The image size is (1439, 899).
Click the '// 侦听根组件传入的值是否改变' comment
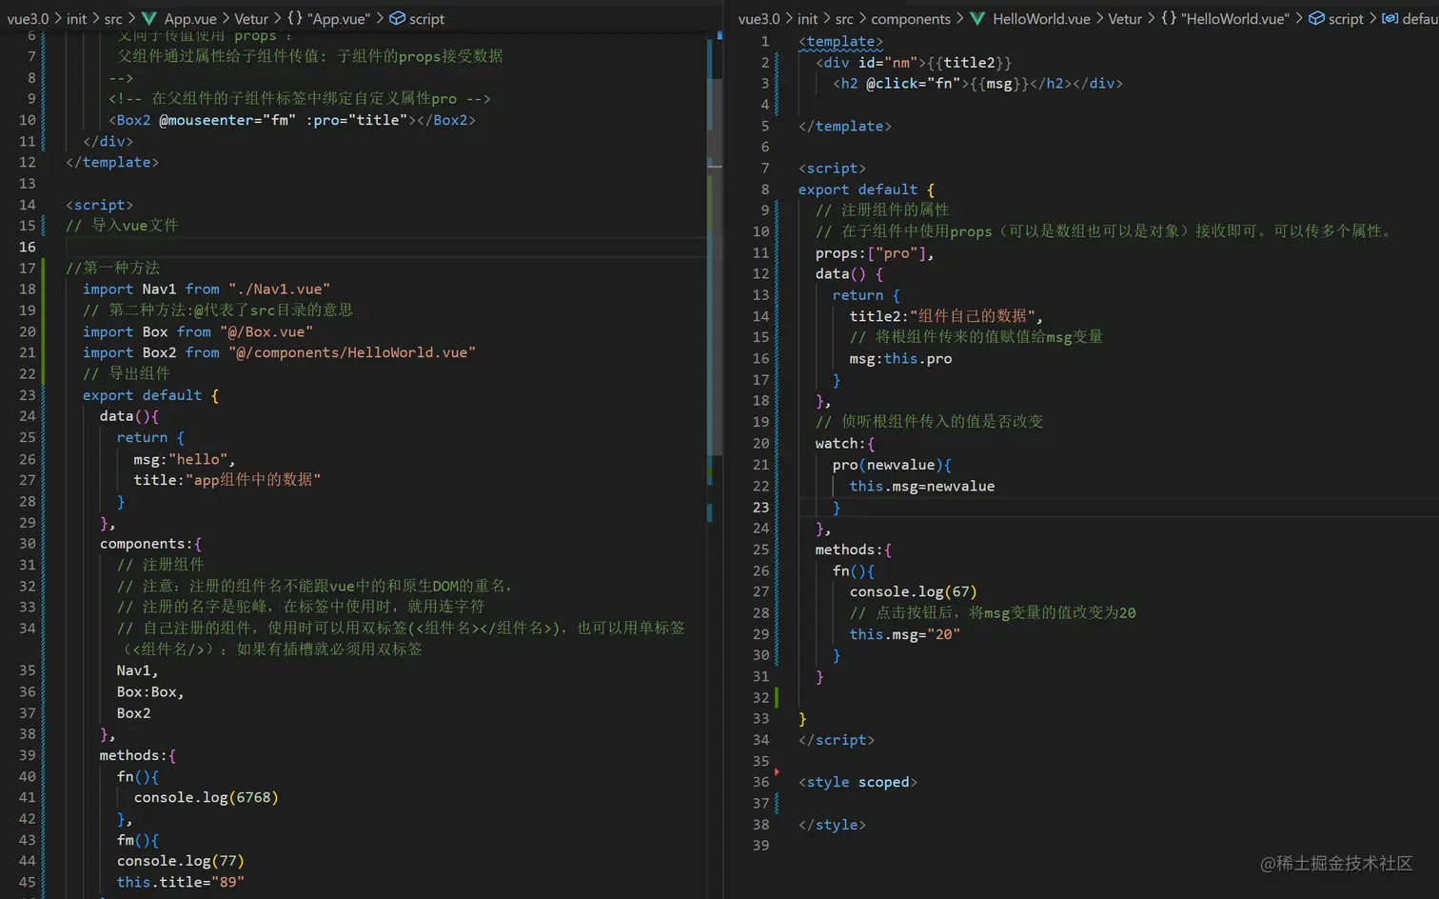929,422
